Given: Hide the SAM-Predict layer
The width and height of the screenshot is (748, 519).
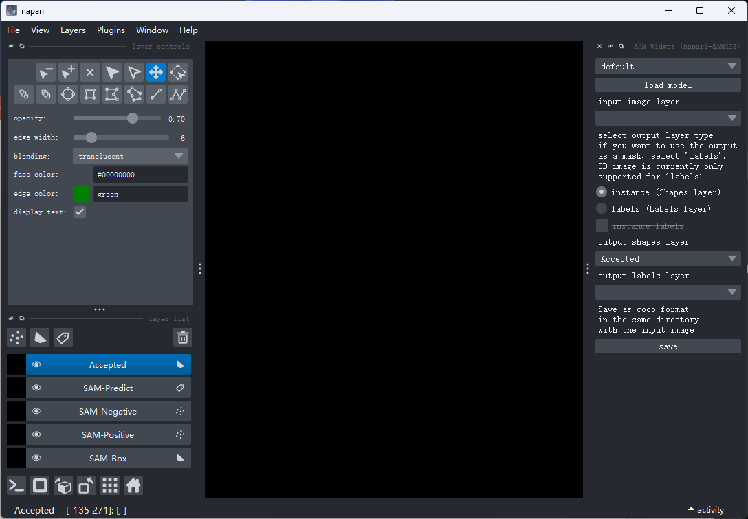Looking at the screenshot, I should click(36, 388).
